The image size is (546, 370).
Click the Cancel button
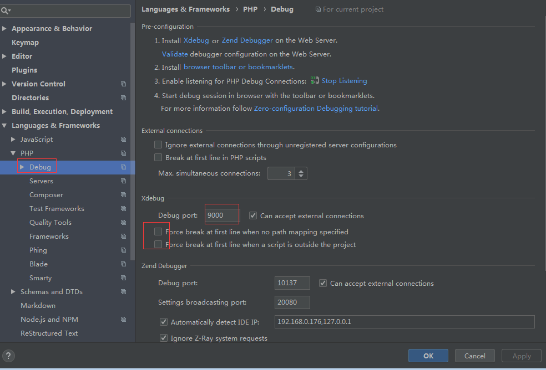[474, 356]
